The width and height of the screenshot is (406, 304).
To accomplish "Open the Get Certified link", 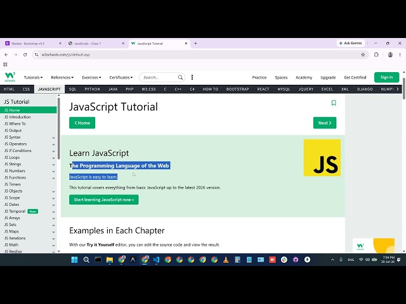I will click(x=355, y=77).
